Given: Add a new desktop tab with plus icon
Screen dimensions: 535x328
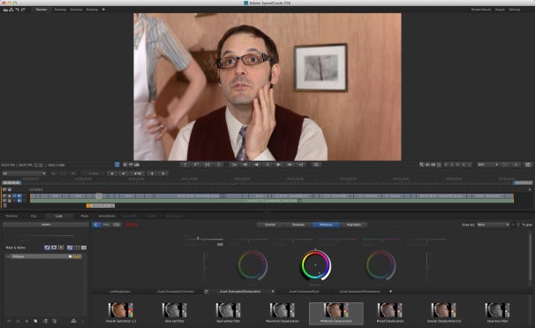Looking at the screenshot, I should point(103,10).
